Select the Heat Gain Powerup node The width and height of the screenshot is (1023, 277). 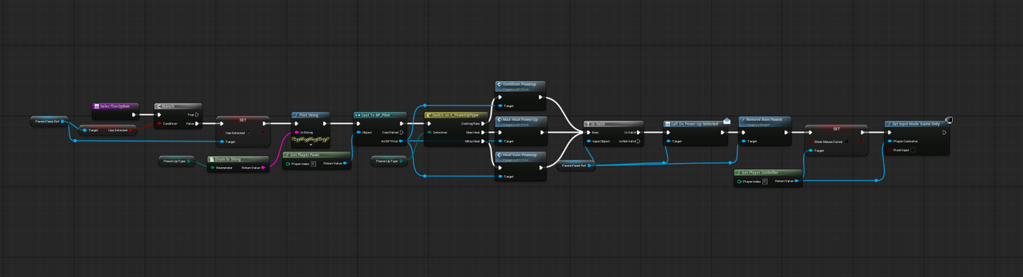[x=520, y=166]
